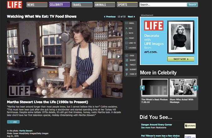Switch to the Animals tab
The height and width of the screenshot is (138, 212).
pyautogui.click(x=104, y=5)
